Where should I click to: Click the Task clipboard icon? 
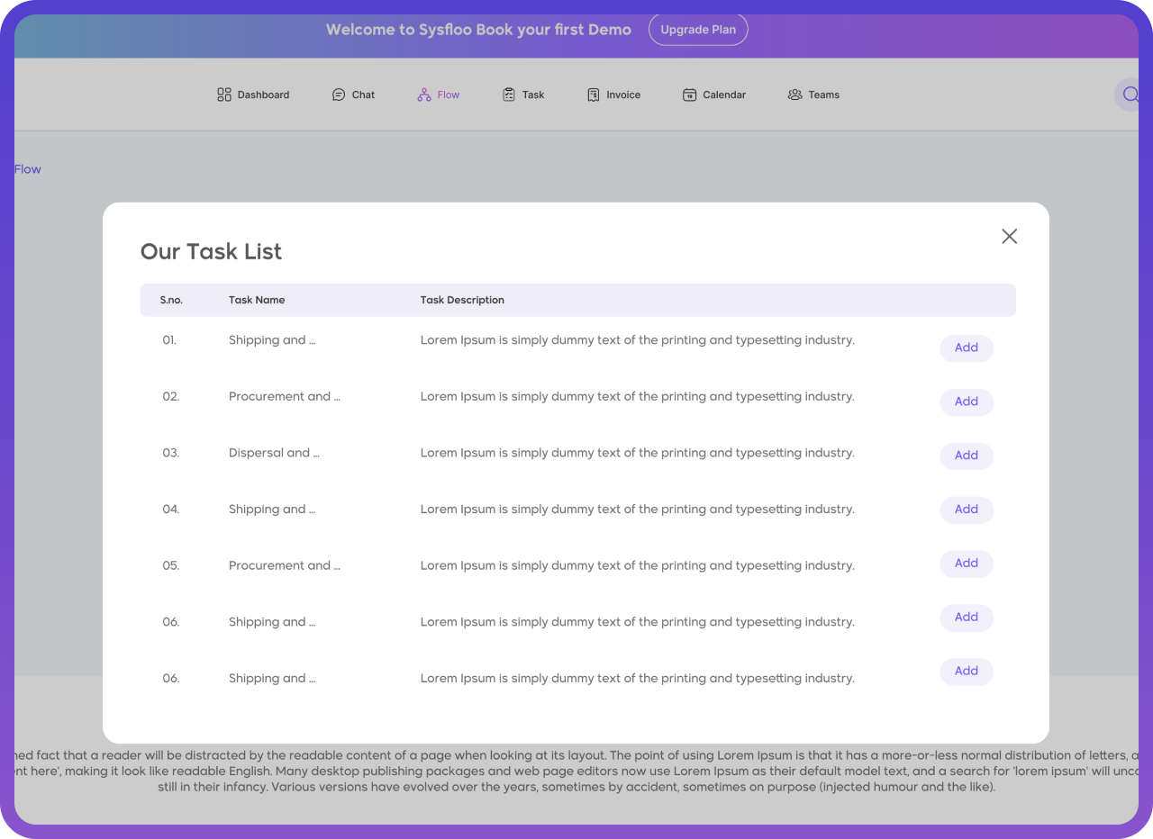(x=509, y=95)
